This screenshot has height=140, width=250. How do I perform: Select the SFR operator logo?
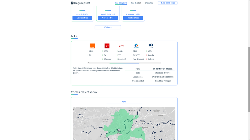[x=107, y=46]
